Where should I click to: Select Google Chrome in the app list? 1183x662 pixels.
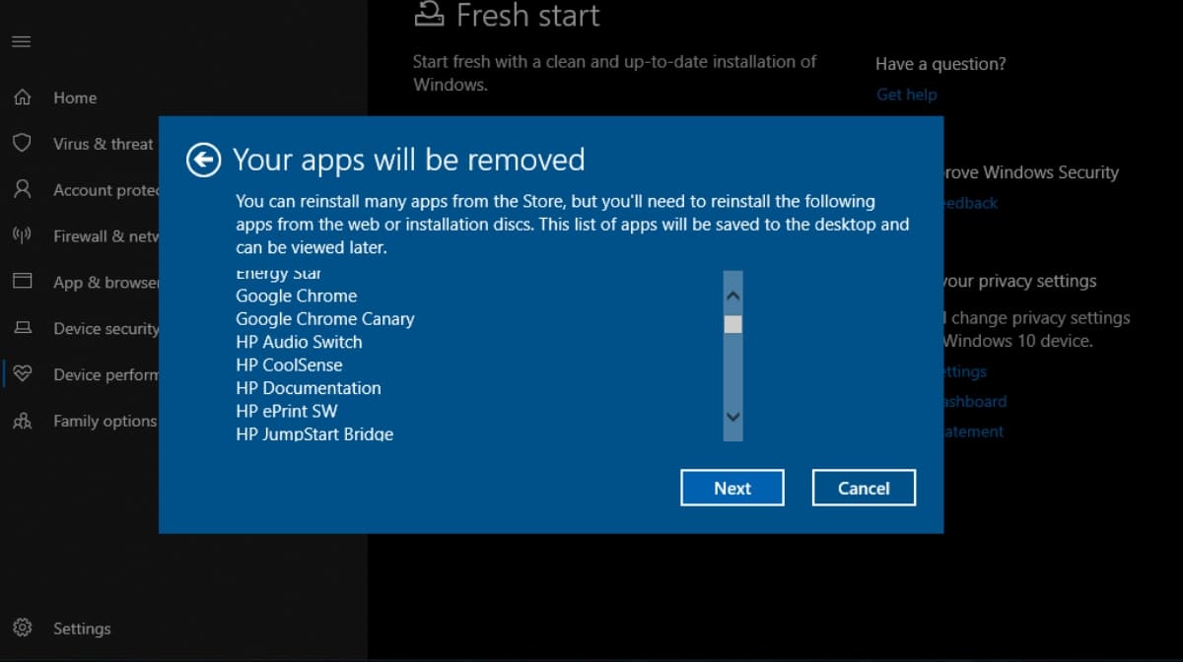296,296
